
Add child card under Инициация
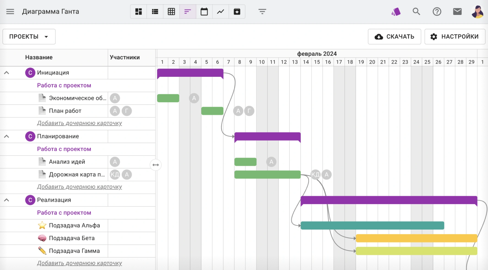pos(79,123)
